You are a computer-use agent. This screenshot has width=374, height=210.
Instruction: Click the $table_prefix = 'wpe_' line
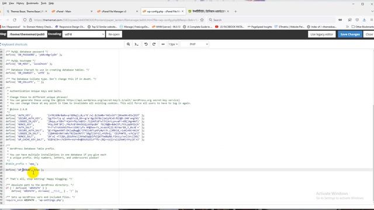pyautogui.click(x=22, y=164)
